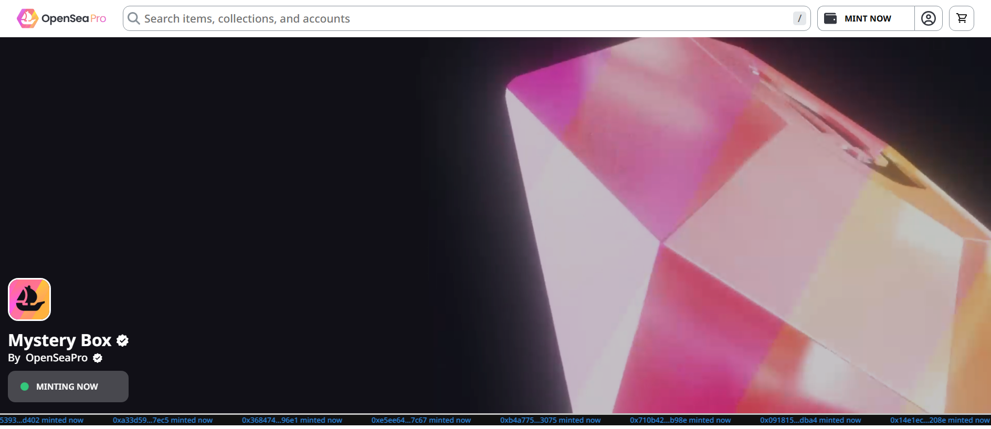Focus the search items and collections field
Viewport: 991px width, 429px height.
(467, 18)
